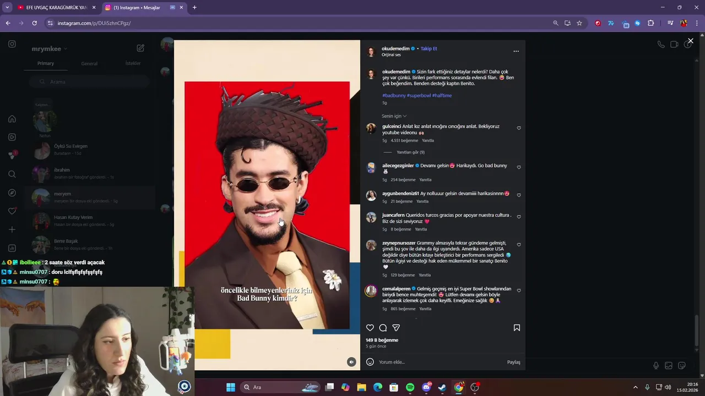Show hidden system tray icons chevron
The width and height of the screenshot is (705, 396).
(635, 387)
